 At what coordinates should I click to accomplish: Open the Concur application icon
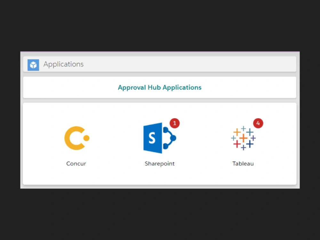(x=77, y=138)
